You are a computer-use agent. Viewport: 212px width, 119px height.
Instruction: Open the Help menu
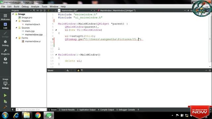63,7
